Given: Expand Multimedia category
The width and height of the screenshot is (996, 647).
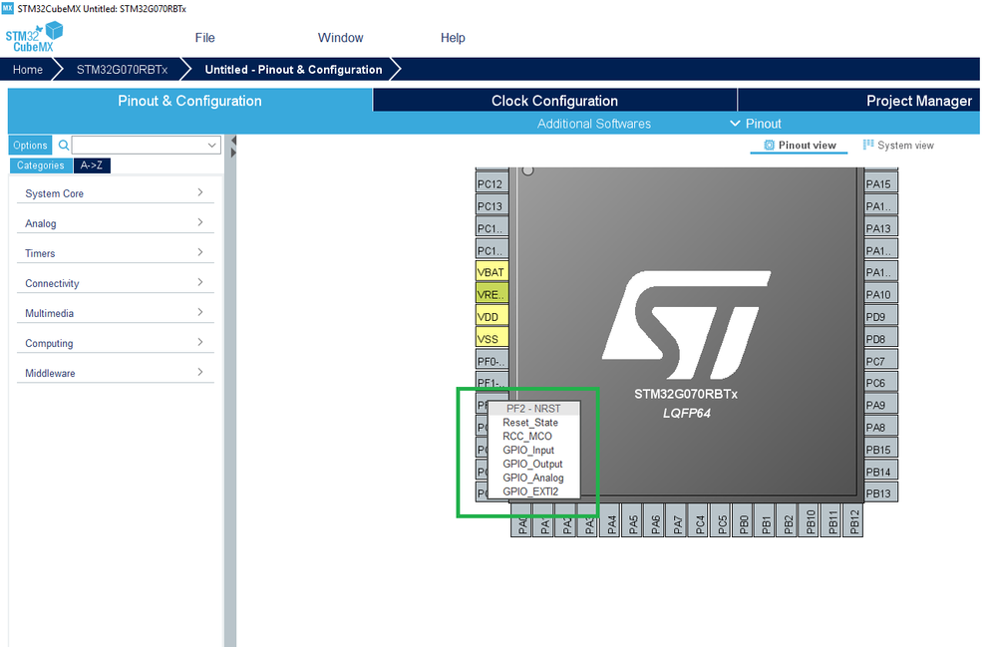Looking at the screenshot, I should 115,312.
